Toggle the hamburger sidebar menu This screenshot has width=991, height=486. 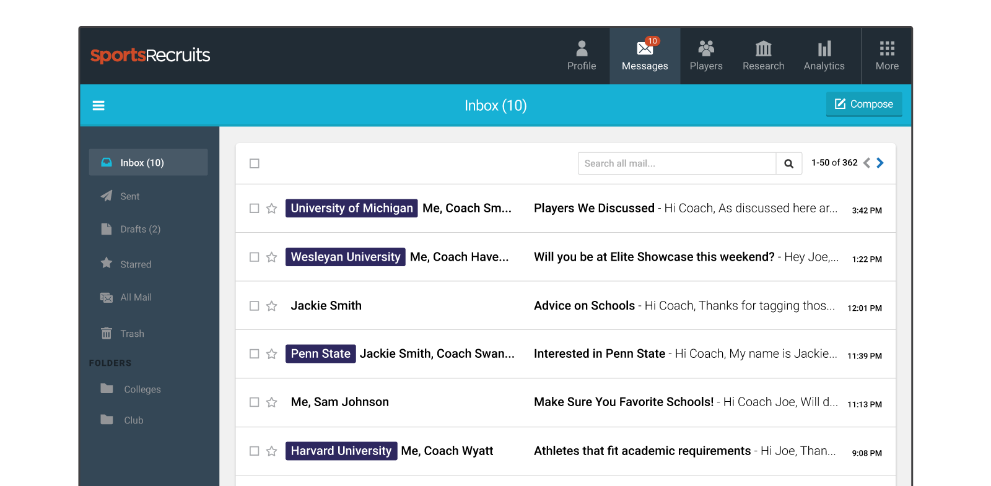(98, 106)
